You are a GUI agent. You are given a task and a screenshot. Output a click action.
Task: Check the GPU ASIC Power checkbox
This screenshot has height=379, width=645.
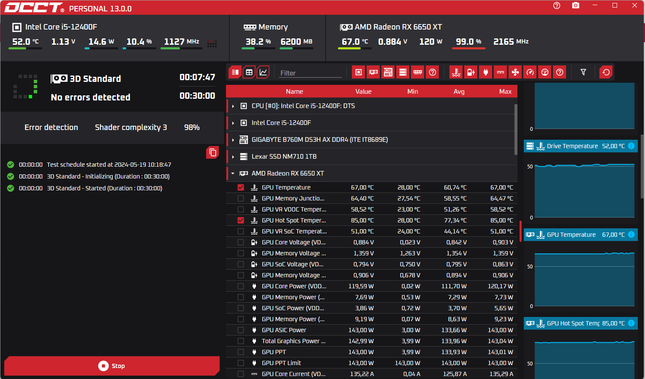[x=241, y=330]
